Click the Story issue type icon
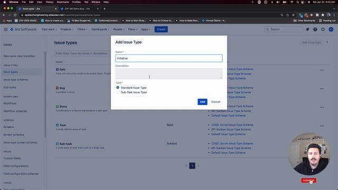This screenshot has width=338, height=190. [x=57, y=107]
